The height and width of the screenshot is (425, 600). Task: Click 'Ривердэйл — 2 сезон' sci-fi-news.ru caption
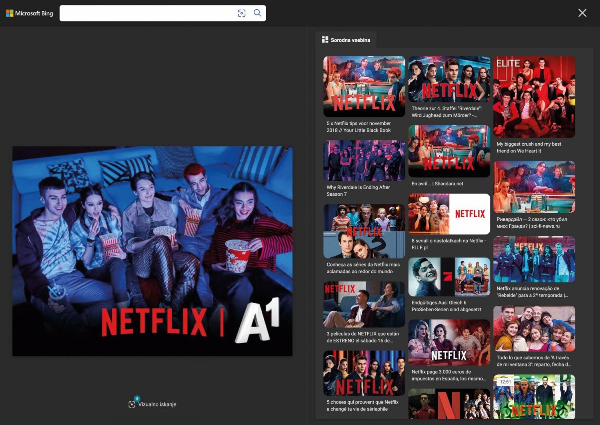click(532, 223)
